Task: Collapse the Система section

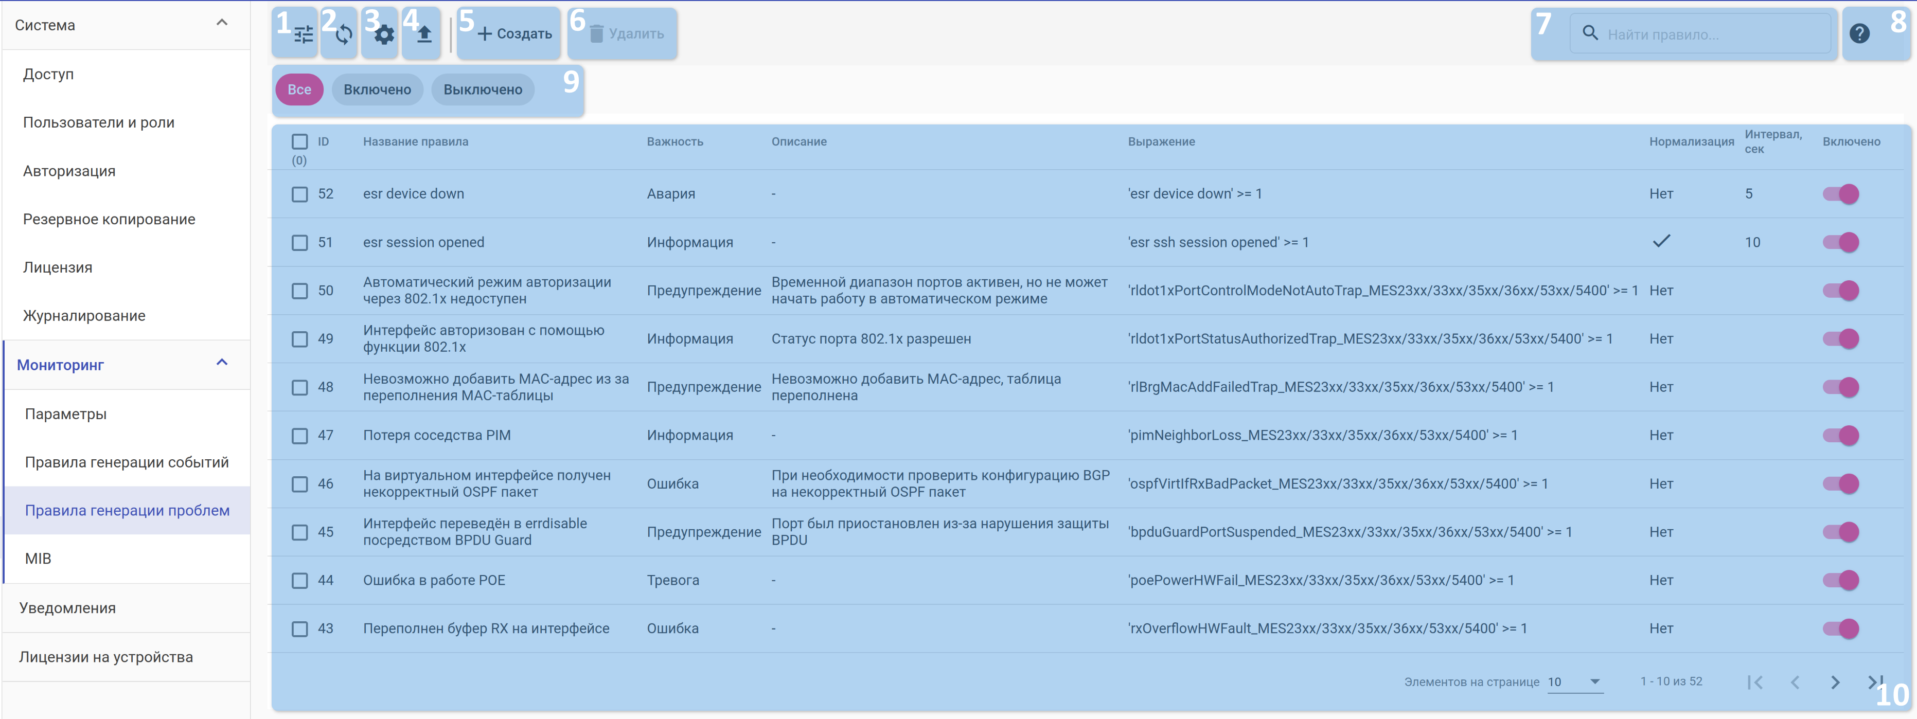Action: click(x=222, y=24)
